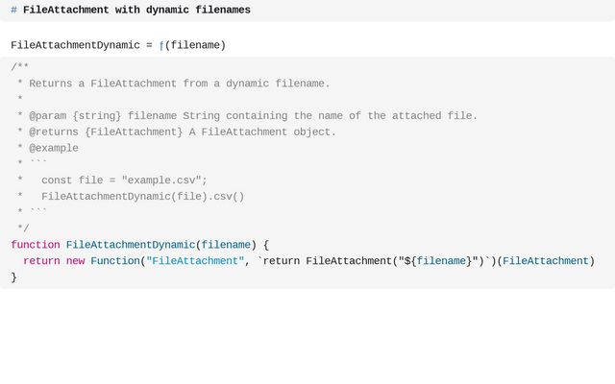Click 'Returns a FileAttachment from a dynamic filename.' line
Screen dimensions: 615x384
pyautogui.click(x=180, y=84)
